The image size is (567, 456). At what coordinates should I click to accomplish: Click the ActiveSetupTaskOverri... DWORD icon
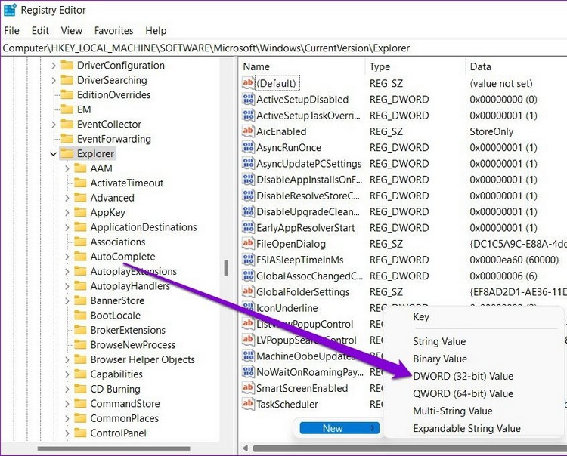point(248,116)
